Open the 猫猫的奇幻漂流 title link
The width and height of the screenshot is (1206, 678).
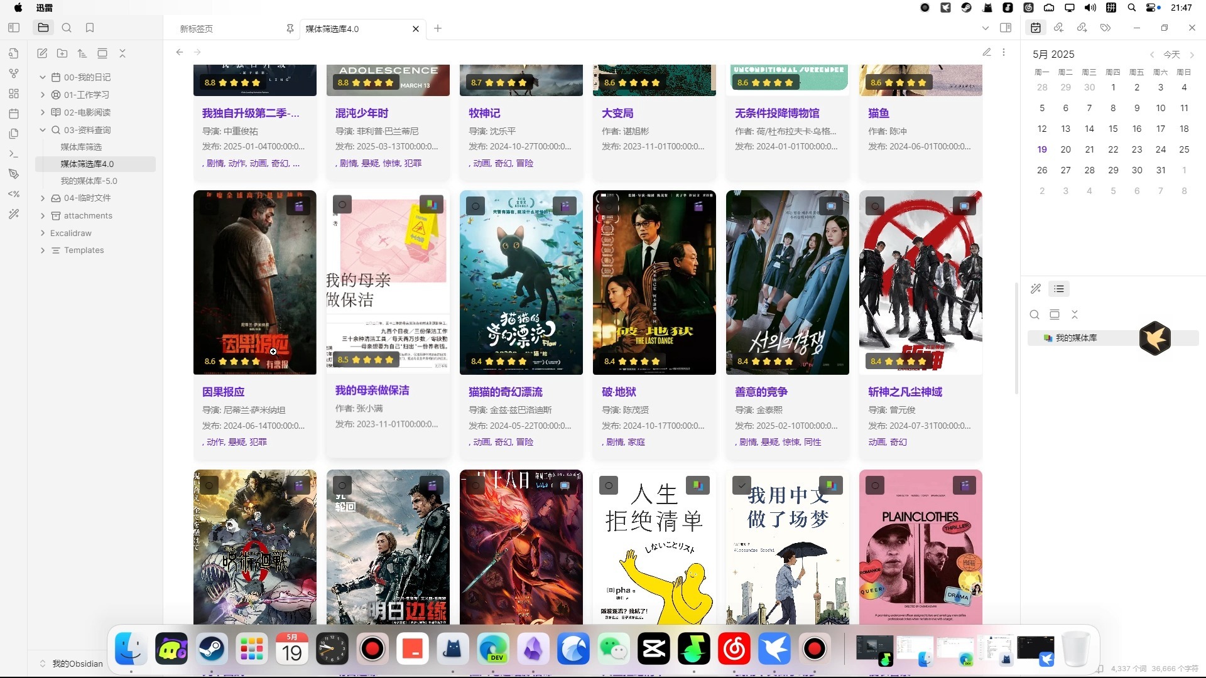[505, 392]
